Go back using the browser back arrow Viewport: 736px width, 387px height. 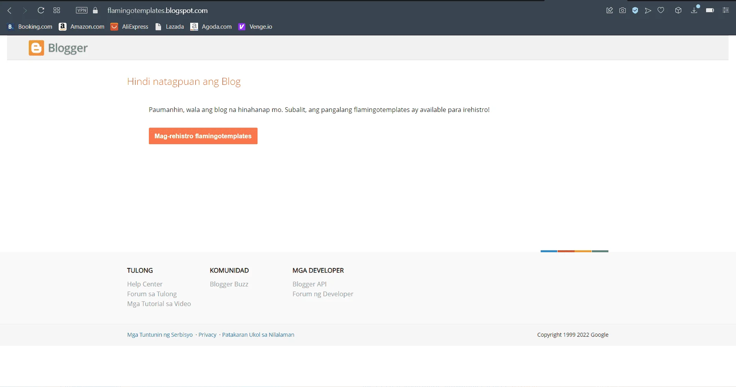coord(9,11)
